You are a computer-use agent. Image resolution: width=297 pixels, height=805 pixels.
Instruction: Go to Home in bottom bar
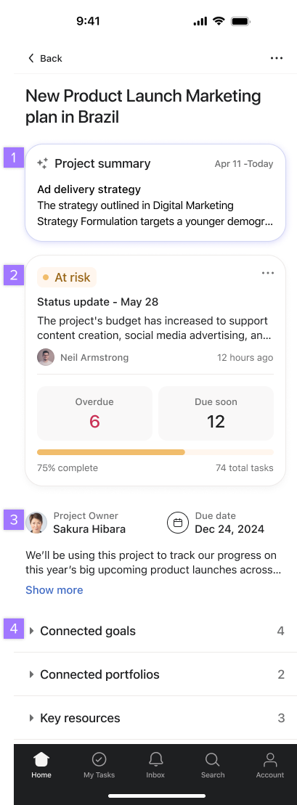pyautogui.click(x=41, y=765)
